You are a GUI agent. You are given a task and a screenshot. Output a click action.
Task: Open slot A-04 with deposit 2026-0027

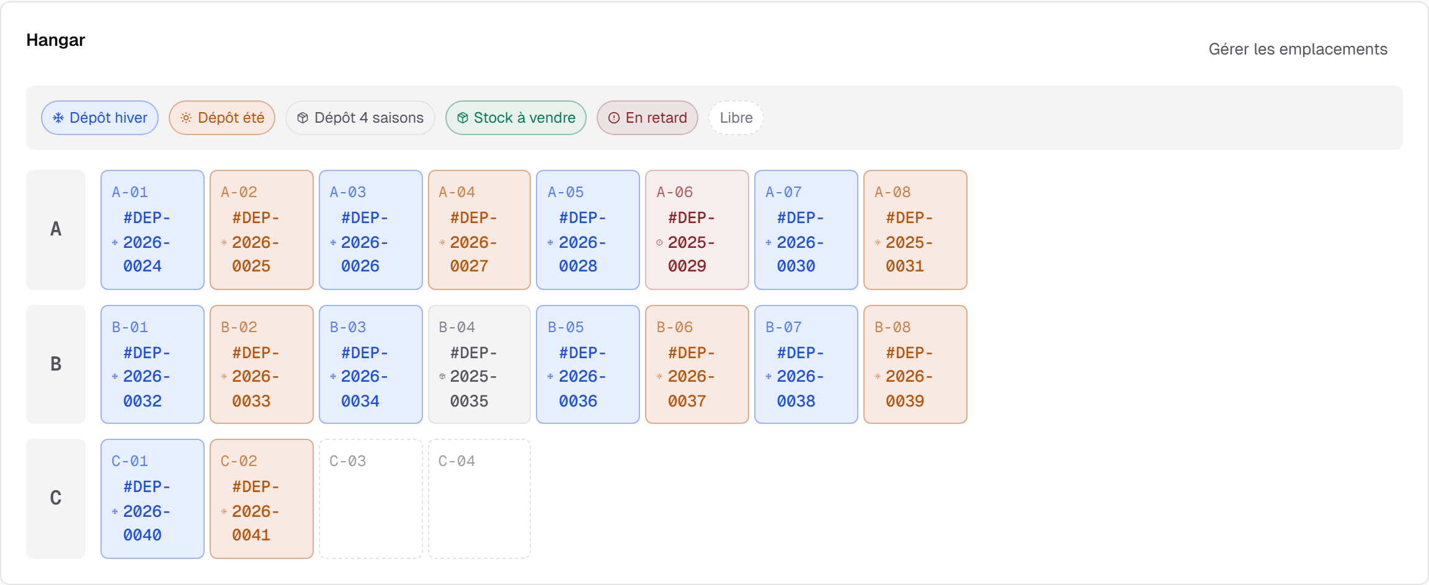(479, 230)
